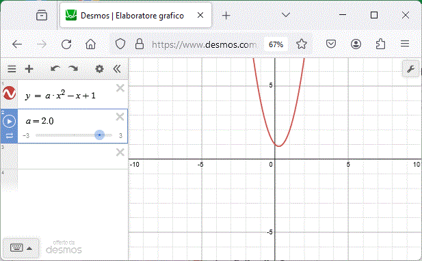Viewport: 422px width, 261px height.
Task: Minimize the browser window
Action: [343, 15]
